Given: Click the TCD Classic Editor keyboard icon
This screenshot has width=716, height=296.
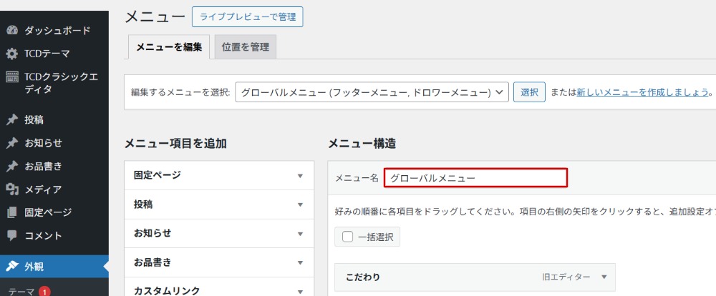Looking at the screenshot, I should pyautogui.click(x=11, y=77).
